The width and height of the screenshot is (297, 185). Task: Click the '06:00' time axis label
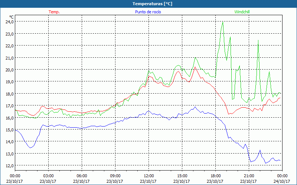(x=82, y=176)
